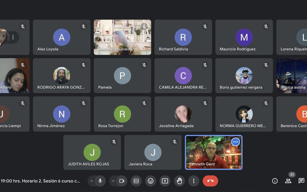Screen dimensions: 307x192
Task: Open the chat panel icon
Action: coord(301,181)
